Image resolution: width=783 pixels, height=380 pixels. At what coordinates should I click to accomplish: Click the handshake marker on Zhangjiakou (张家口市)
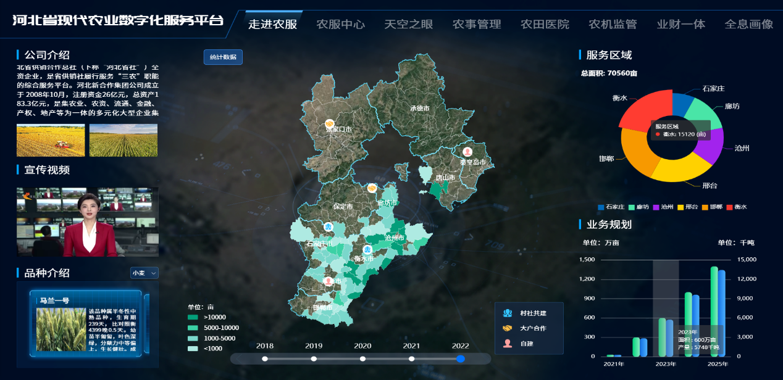pyautogui.click(x=330, y=123)
